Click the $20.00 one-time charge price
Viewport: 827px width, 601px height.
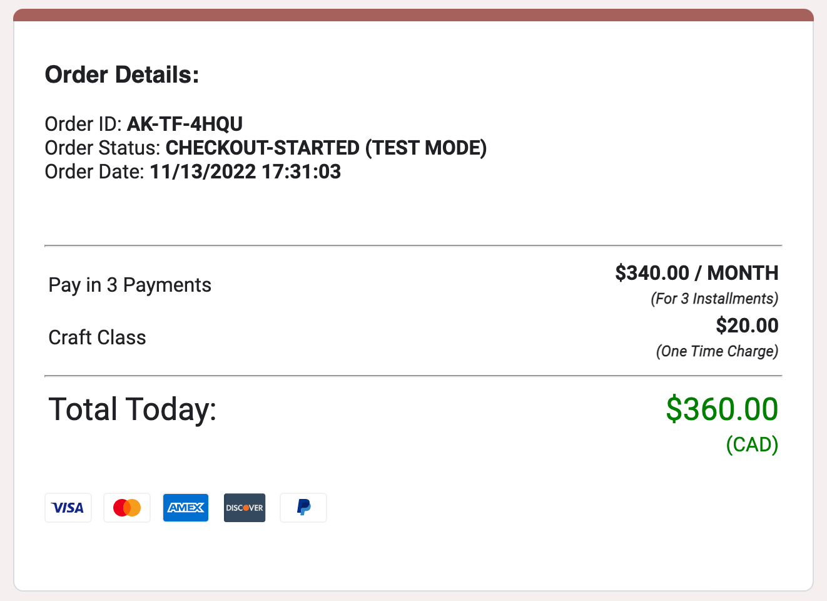(x=747, y=326)
